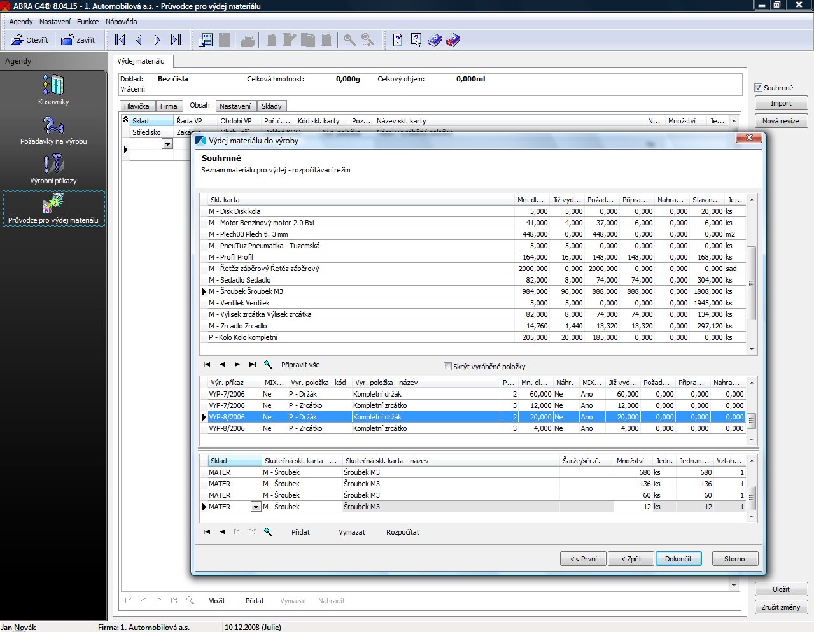Switch to the Sklady tab

pos(272,106)
